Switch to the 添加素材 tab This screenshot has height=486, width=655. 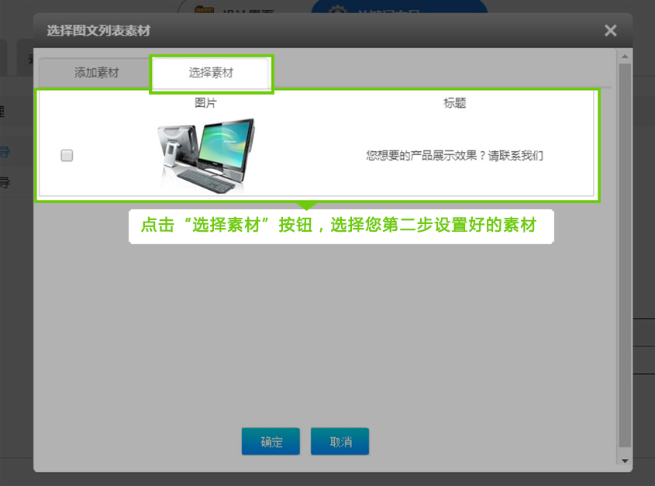pyautogui.click(x=96, y=73)
